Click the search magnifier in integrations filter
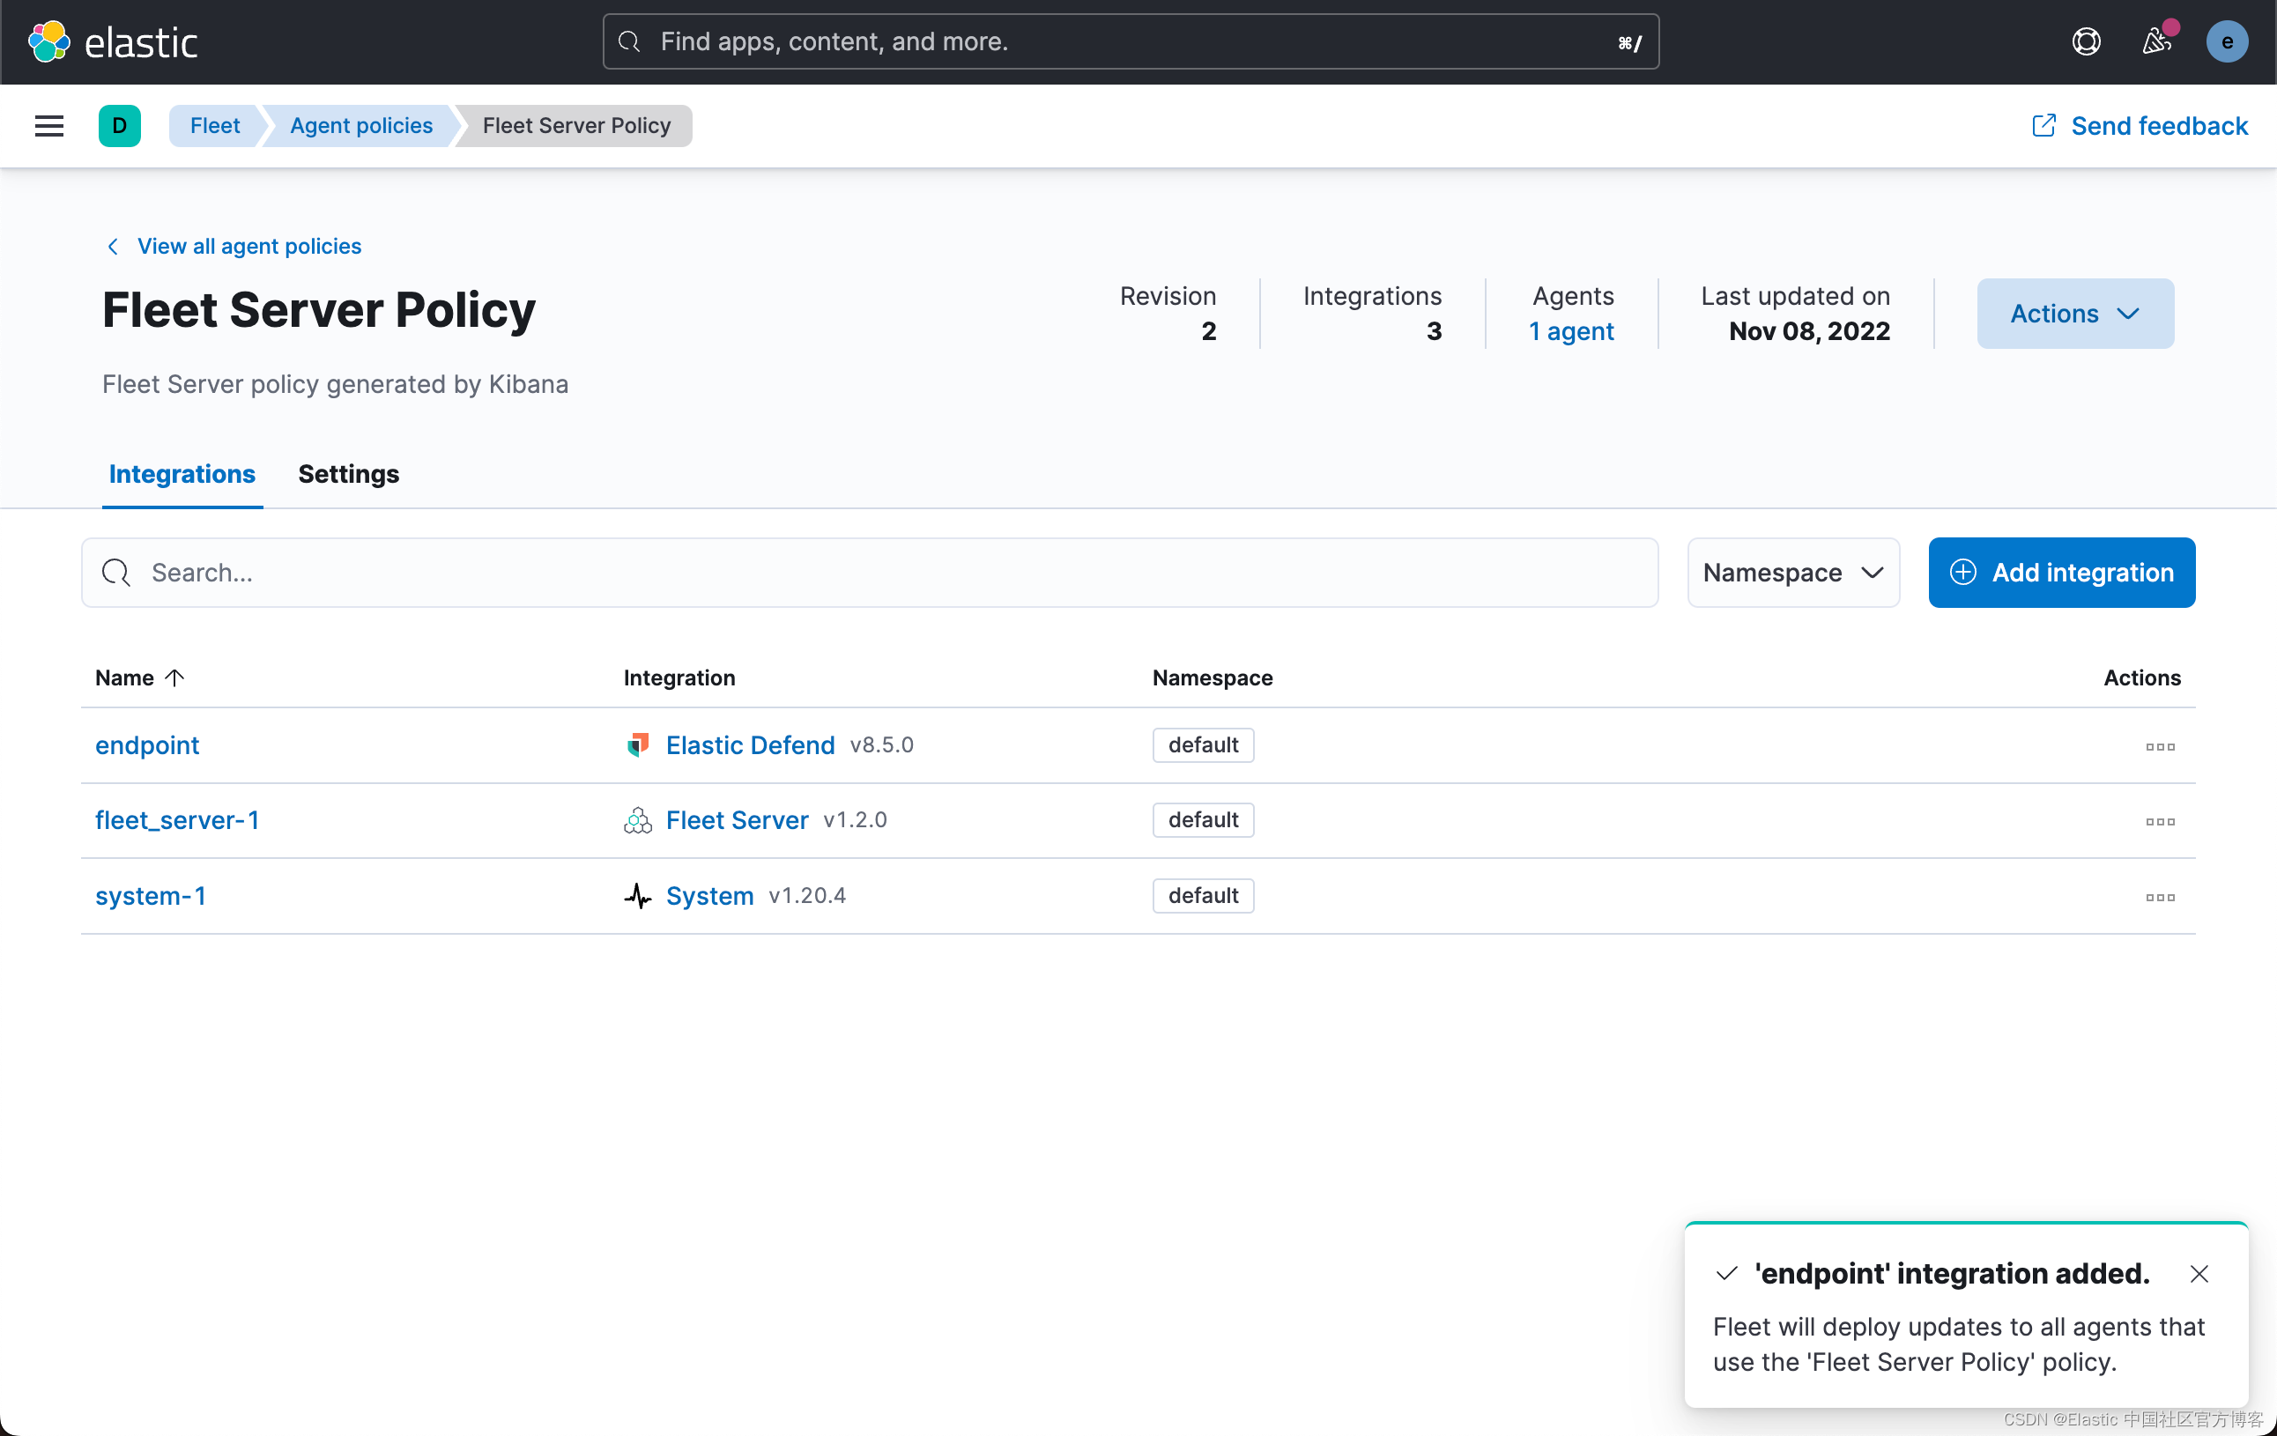This screenshot has height=1436, width=2277. click(x=116, y=572)
